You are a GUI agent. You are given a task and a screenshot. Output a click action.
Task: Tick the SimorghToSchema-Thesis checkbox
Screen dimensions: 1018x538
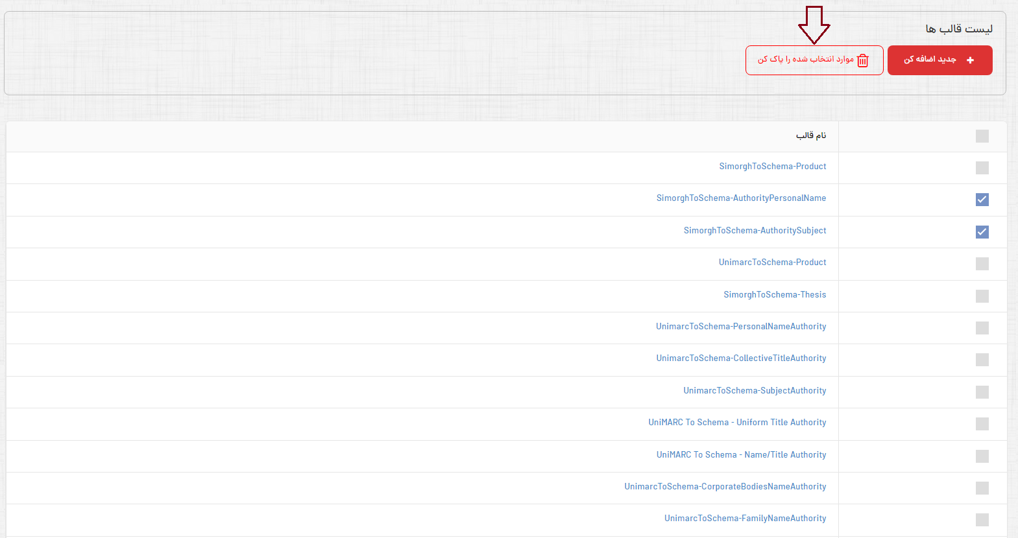[x=982, y=296]
